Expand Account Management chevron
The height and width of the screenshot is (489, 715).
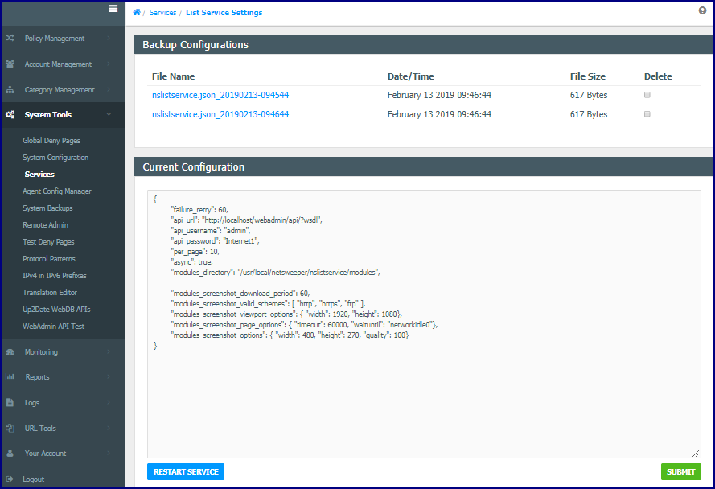point(109,64)
